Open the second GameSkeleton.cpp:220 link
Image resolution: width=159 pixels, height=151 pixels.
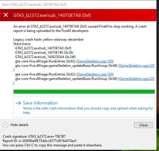point(137,79)
